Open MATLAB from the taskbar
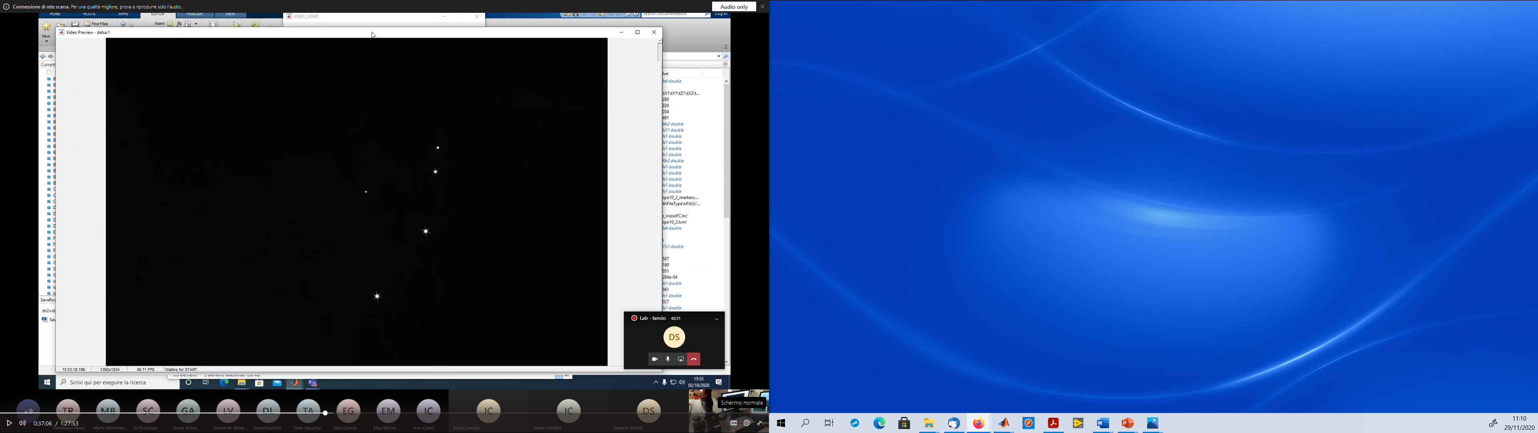The image size is (1538, 433). pos(1004,423)
